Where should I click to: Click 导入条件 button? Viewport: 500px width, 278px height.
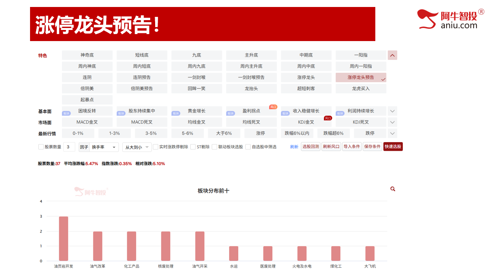[x=351, y=147]
